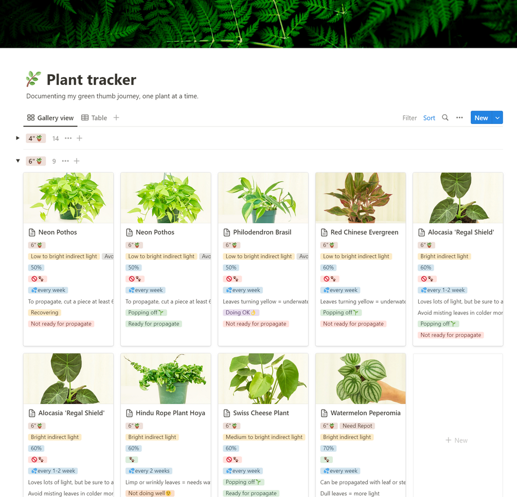Select the Gallery view tab
The image size is (517, 497).
pos(50,118)
